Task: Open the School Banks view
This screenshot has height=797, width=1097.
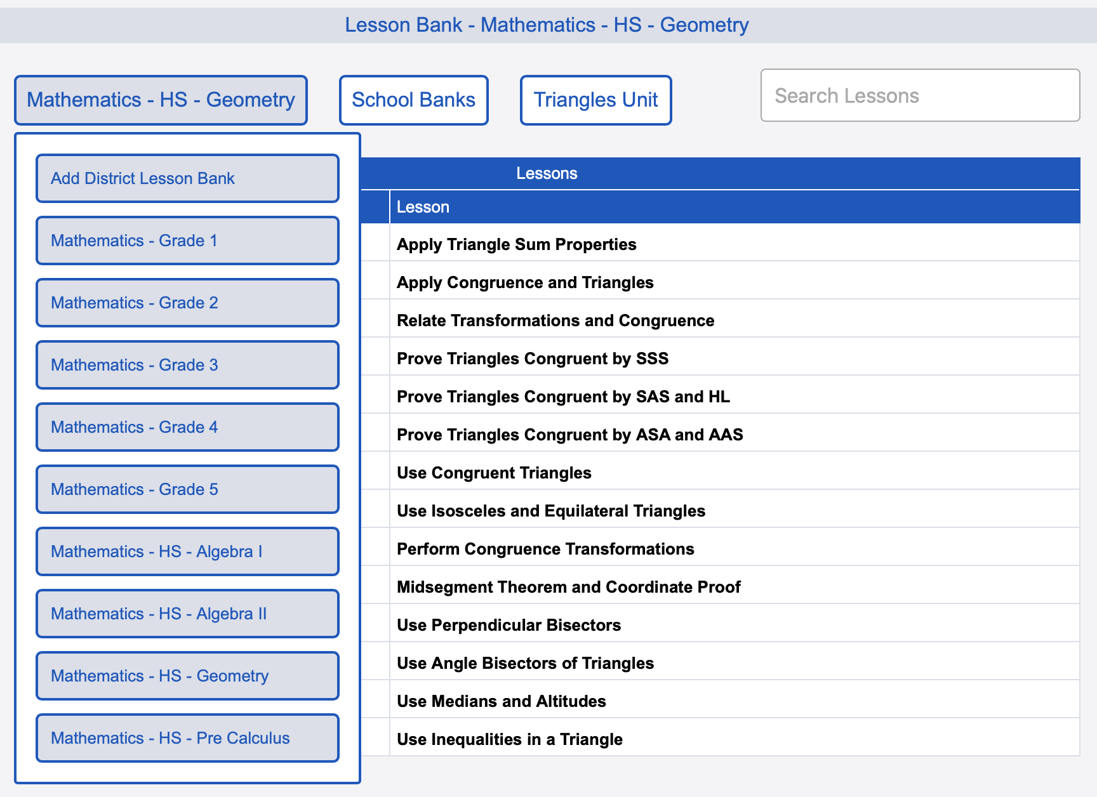Action: pos(413,100)
